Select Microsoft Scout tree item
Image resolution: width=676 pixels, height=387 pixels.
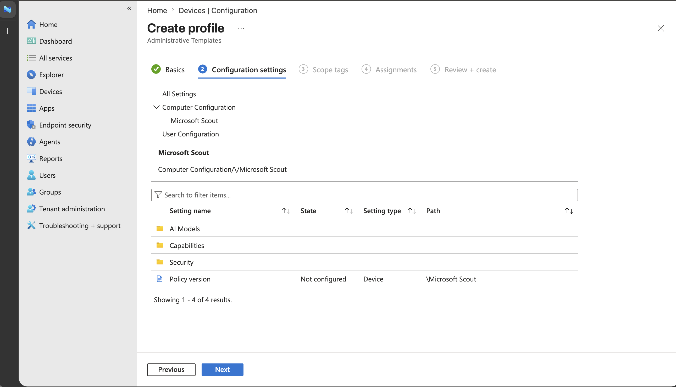point(194,121)
